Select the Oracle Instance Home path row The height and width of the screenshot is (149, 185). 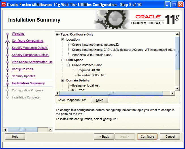(124, 50)
